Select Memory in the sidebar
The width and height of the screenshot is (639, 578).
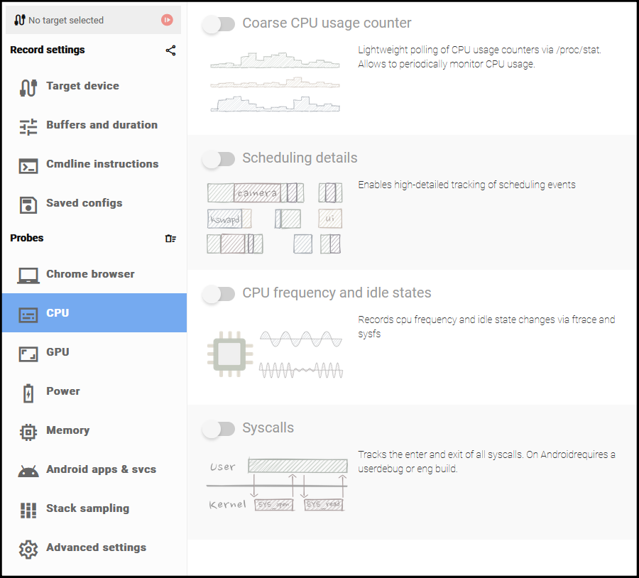tap(67, 430)
